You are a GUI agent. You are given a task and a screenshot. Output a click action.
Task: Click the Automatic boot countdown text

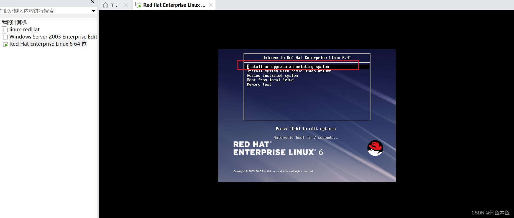coord(306,137)
